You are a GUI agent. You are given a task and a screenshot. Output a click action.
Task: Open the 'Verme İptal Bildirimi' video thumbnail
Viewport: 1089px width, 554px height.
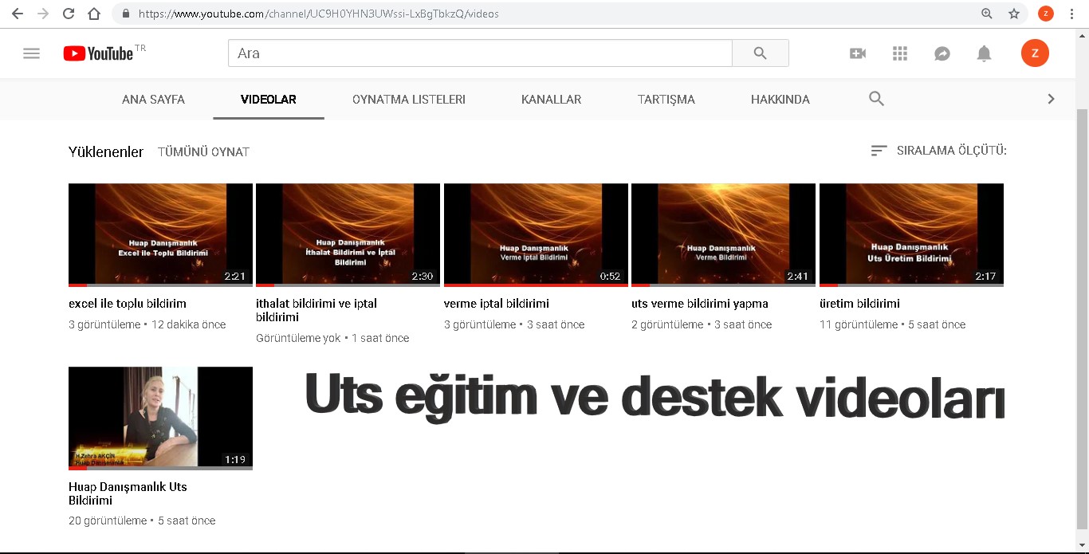tap(536, 235)
